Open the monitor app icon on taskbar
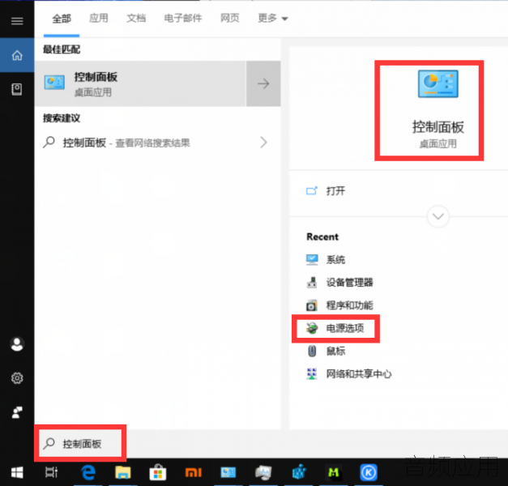Screen dimensions: 508x486 263,472
